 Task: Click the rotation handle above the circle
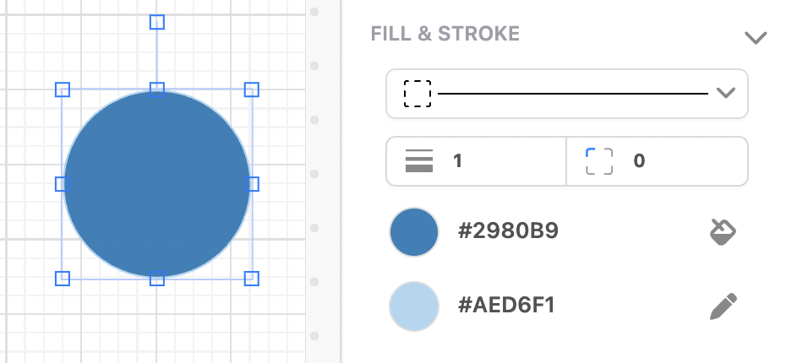tap(156, 22)
